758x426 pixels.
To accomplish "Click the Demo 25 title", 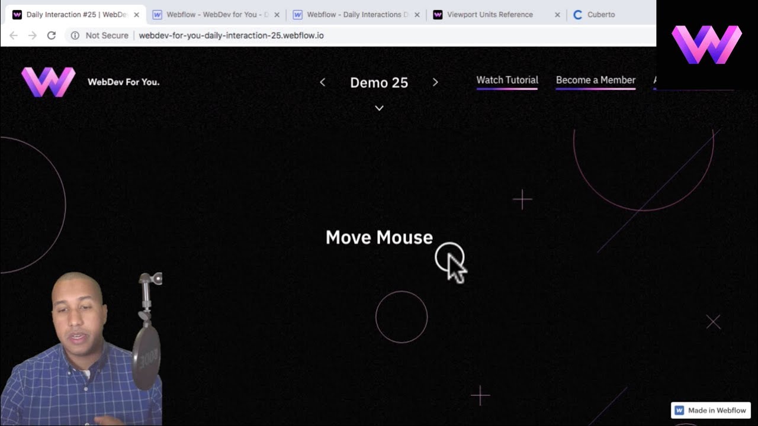I will point(379,83).
